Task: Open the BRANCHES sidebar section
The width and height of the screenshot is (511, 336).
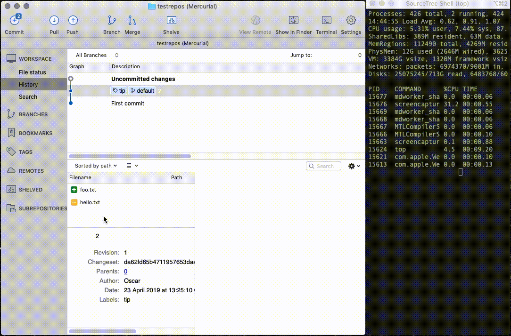Action: pyautogui.click(x=33, y=114)
